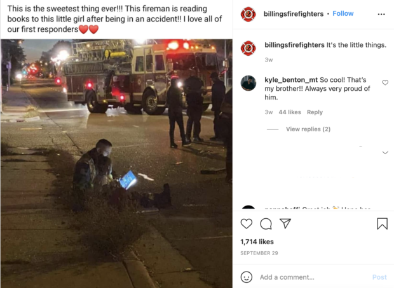Share the post with the paper plane icon
Viewport: 394px width, 288px height.
tap(285, 223)
